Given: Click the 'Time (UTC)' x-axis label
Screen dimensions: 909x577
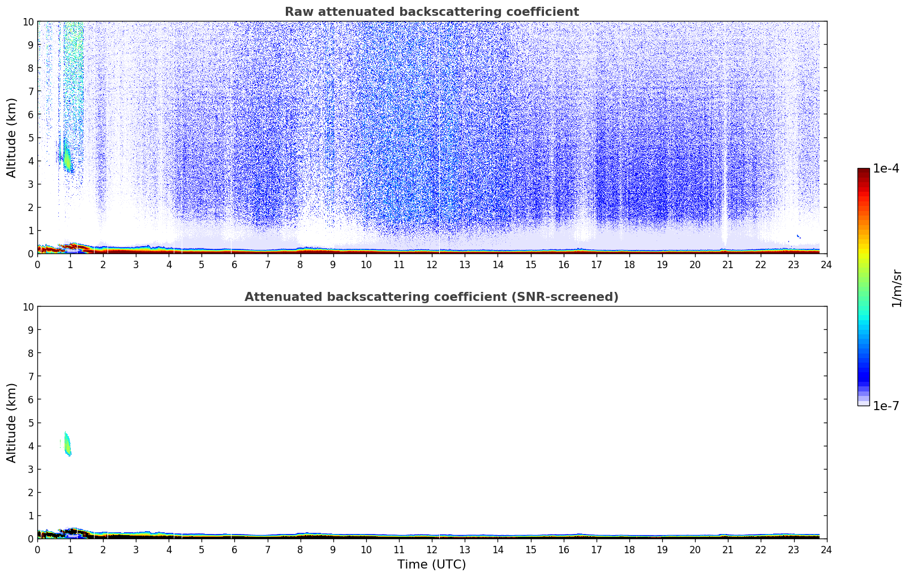Looking at the screenshot, I should coord(431,565).
